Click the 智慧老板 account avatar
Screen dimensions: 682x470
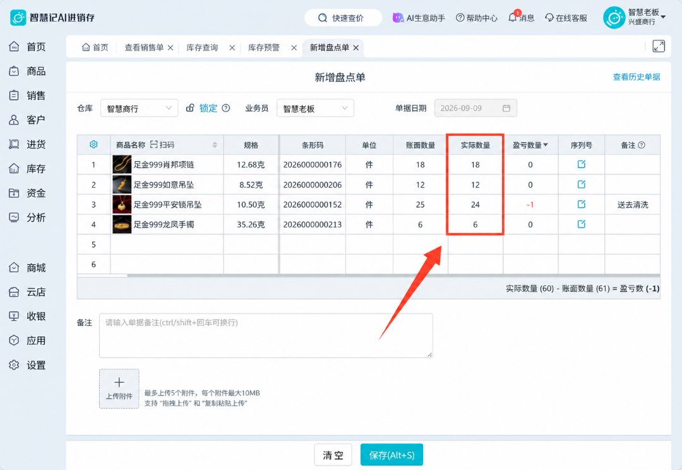[x=614, y=18]
